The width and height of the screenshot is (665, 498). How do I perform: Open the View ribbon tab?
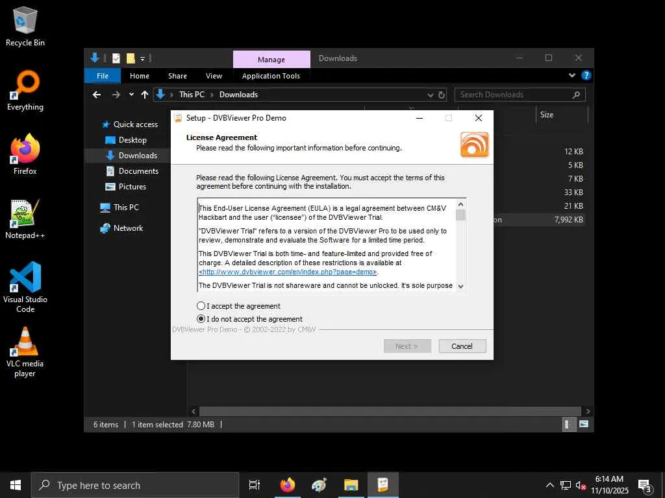pyautogui.click(x=214, y=76)
